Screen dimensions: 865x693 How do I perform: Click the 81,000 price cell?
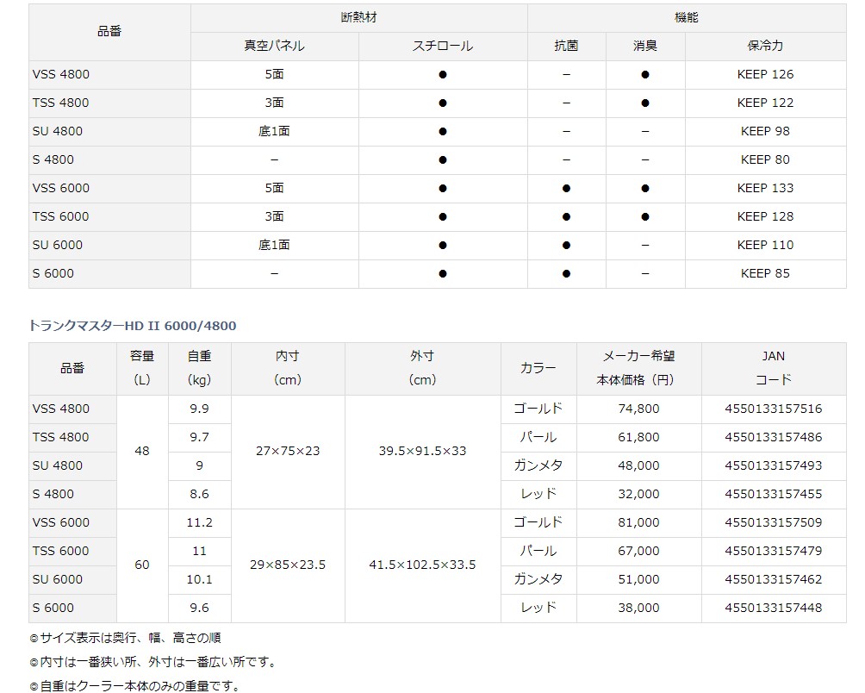coord(638,523)
